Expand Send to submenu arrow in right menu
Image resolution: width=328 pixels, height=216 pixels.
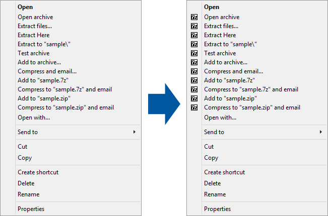pyautogui.click(x=320, y=132)
